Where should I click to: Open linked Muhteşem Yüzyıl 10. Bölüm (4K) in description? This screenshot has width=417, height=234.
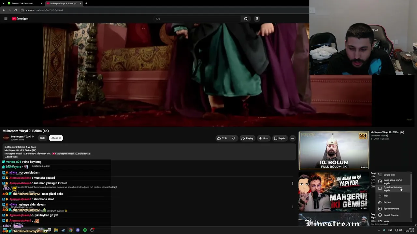[71, 153]
